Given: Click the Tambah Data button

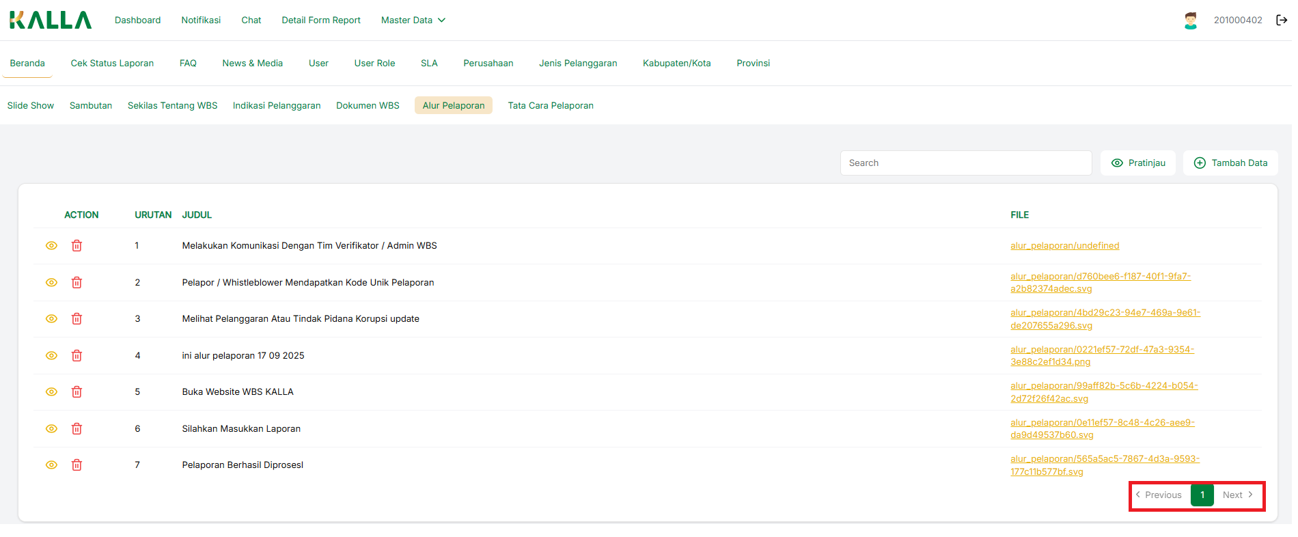Looking at the screenshot, I should [1230, 163].
